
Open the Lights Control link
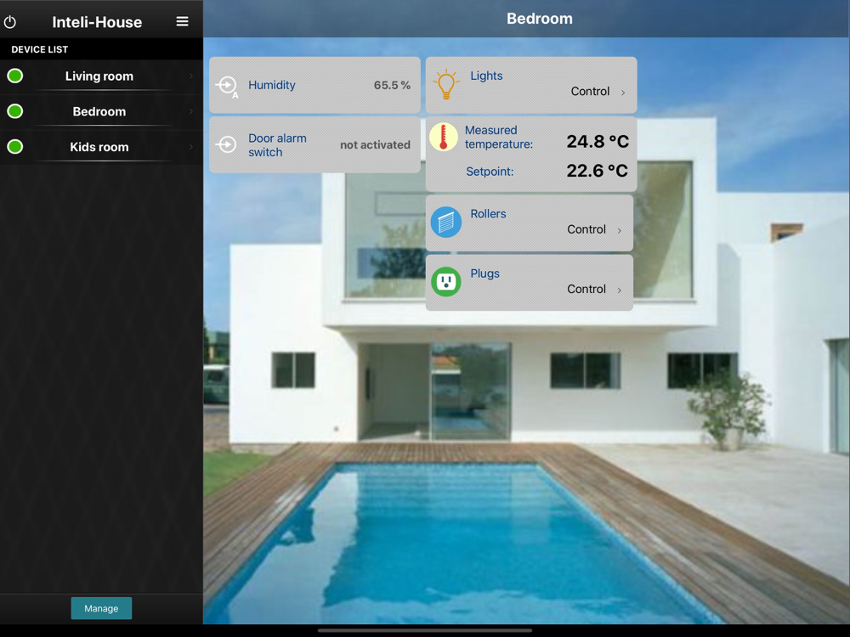(590, 92)
